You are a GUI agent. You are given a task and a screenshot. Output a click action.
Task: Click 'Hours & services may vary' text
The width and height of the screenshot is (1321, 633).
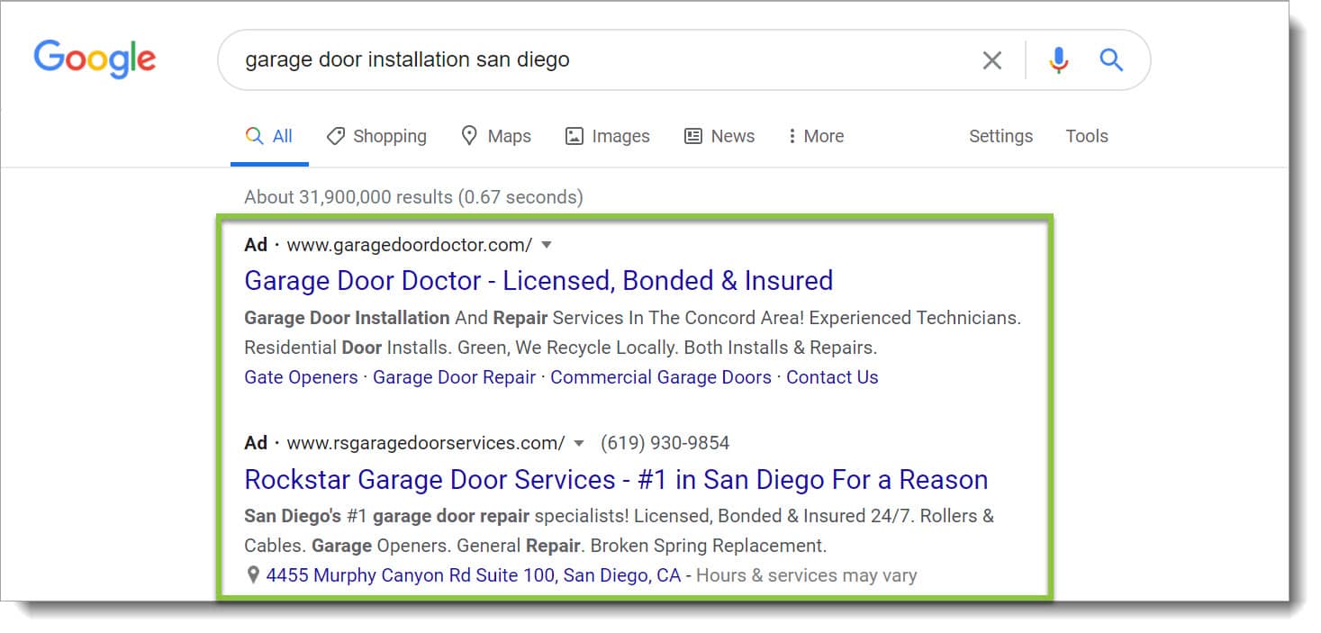click(807, 574)
